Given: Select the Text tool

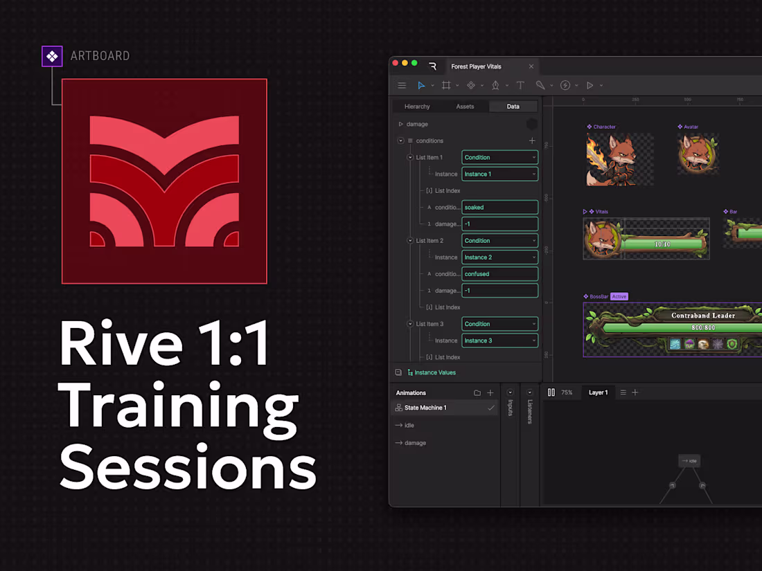Looking at the screenshot, I should (x=520, y=85).
